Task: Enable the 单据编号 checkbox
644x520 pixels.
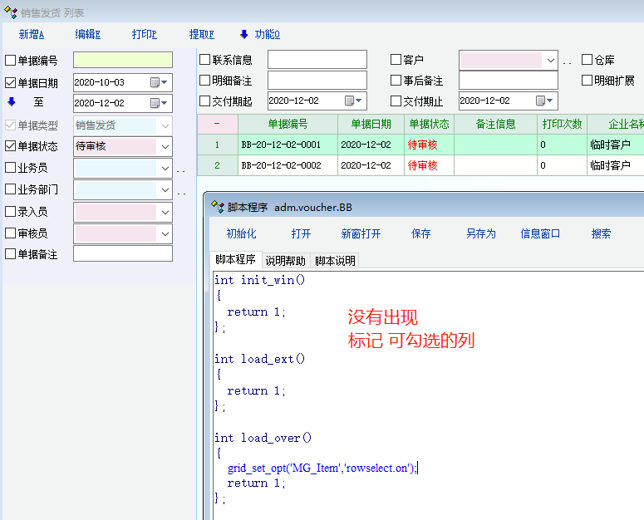Action: pyautogui.click(x=11, y=61)
